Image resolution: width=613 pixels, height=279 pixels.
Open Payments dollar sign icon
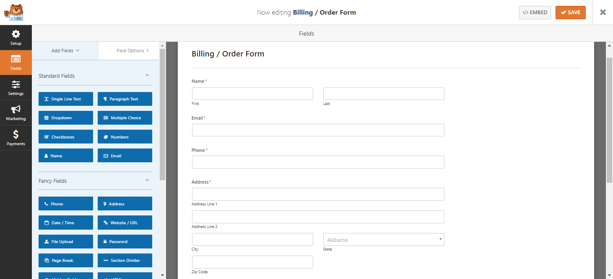tap(16, 134)
